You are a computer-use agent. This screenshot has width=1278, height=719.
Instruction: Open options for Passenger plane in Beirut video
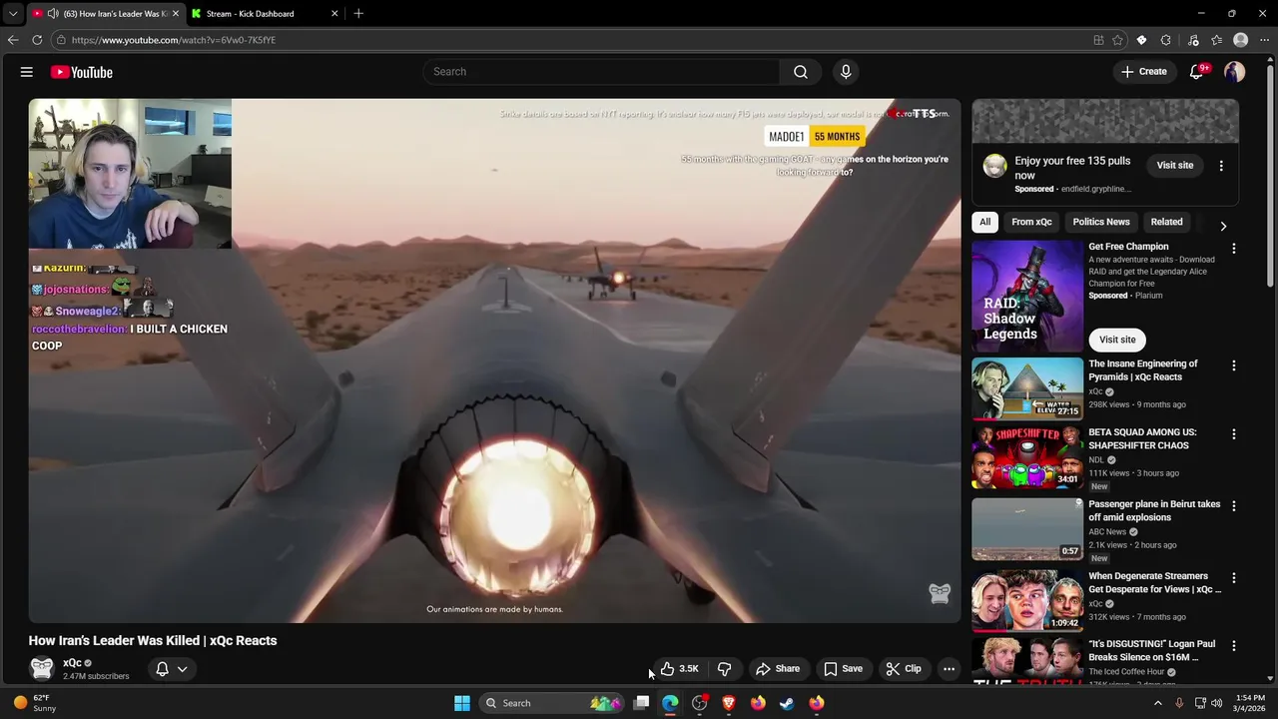click(x=1234, y=506)
